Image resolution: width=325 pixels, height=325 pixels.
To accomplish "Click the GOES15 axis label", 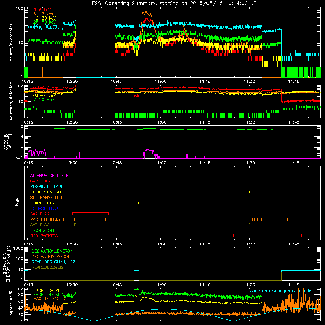I will tap(6, 142).
